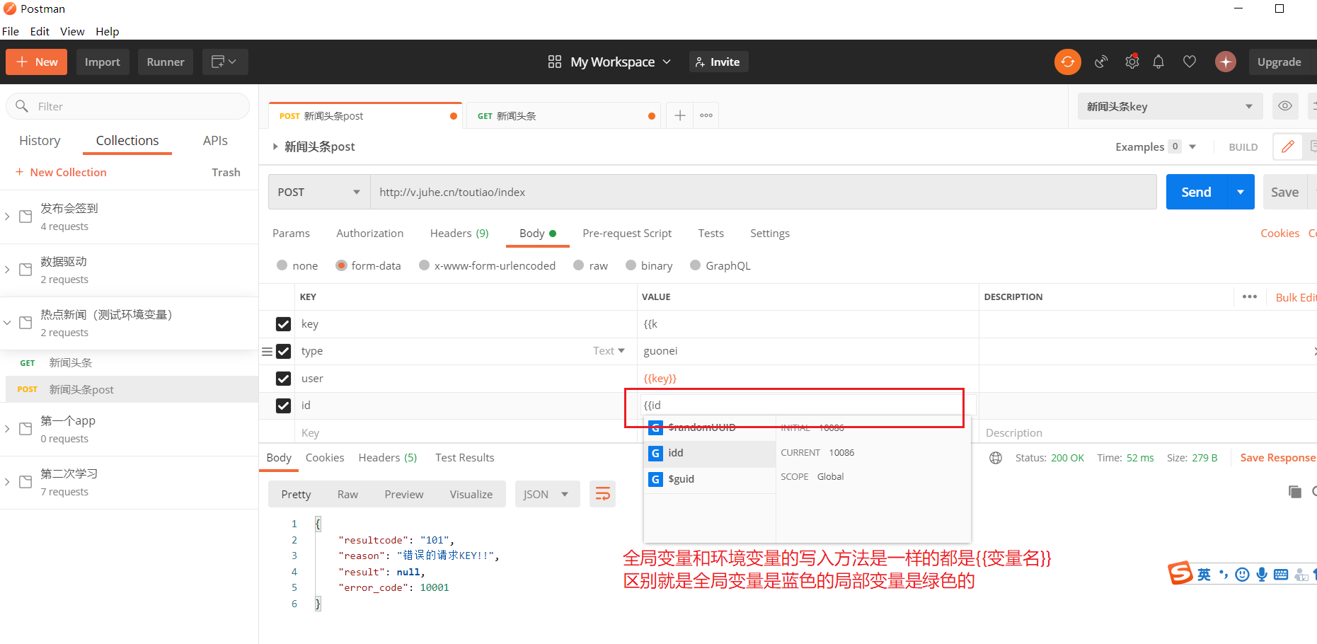The height and width of the screenshot is (644, 1317).
Task: Click the New Collection link
Action: click(61, 172)
